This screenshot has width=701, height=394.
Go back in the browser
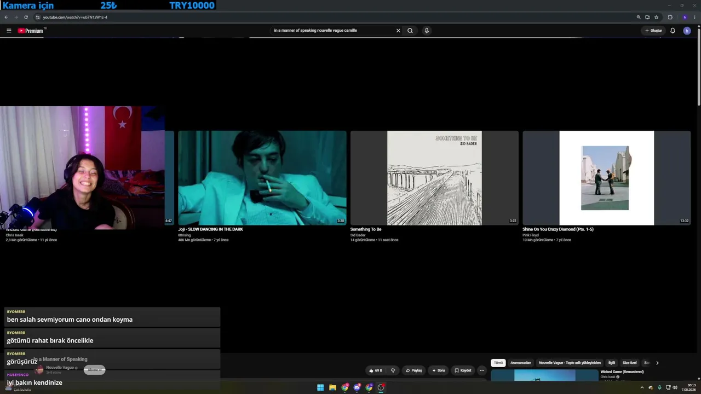[x=6, y=17]
